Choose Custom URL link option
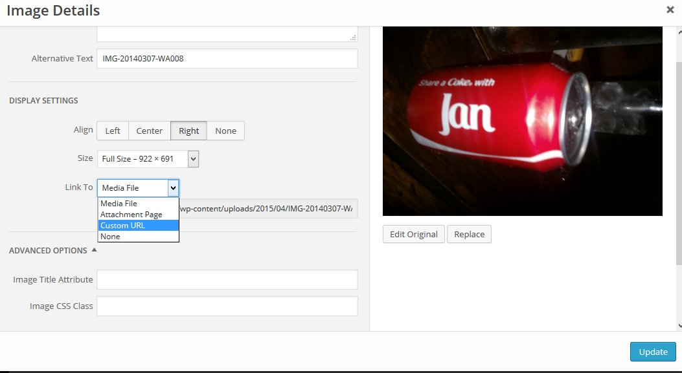Viewport: 682px width, 373px height. (138, 226)
